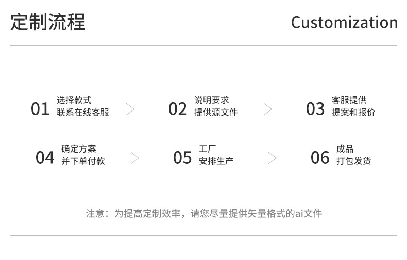Click the step number 03
The width and height of the screenshot is (407, 260).
coord(315,109)
